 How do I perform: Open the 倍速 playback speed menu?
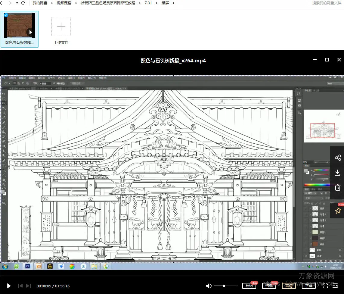point(269,286)
